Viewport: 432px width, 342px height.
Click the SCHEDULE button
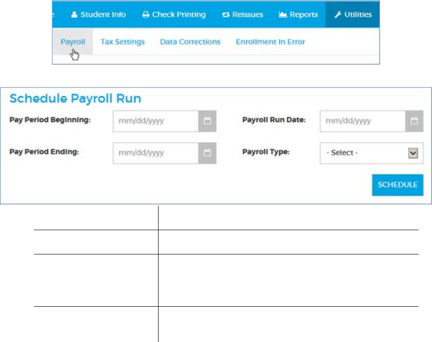[x=398, y=185]
